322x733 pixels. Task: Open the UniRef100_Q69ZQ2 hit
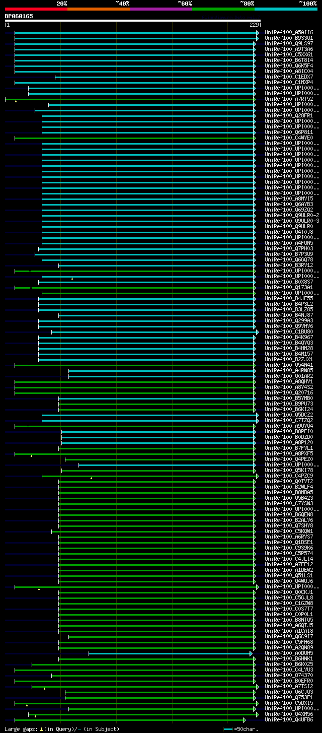pyautogui.click(x=289, y=210)
